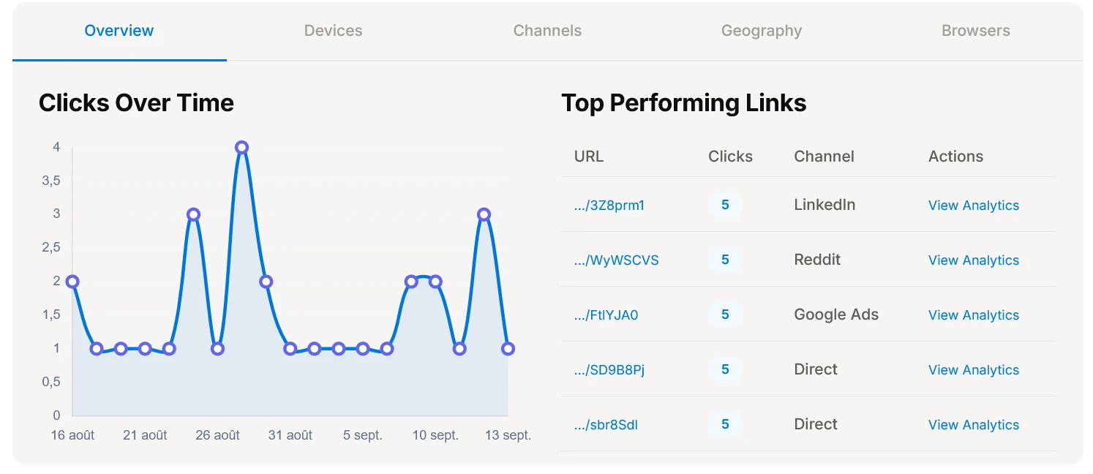The image size is (1093, 474).
Task: Open the Browsers tab
Action: pos(976,31)
